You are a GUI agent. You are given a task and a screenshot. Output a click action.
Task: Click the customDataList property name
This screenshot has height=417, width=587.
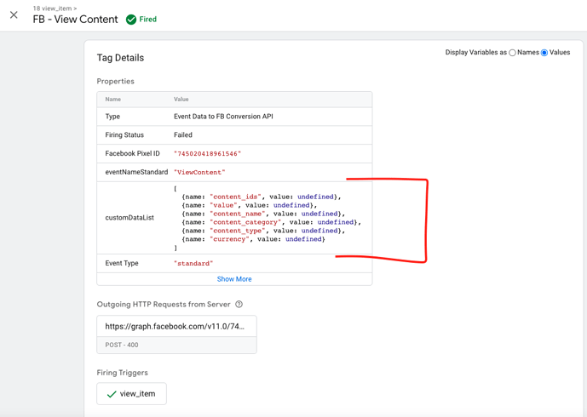pos(129,218)
